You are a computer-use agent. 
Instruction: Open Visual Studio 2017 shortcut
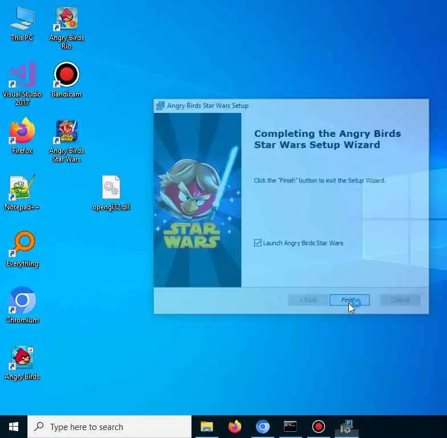click(x=22, y=83)
